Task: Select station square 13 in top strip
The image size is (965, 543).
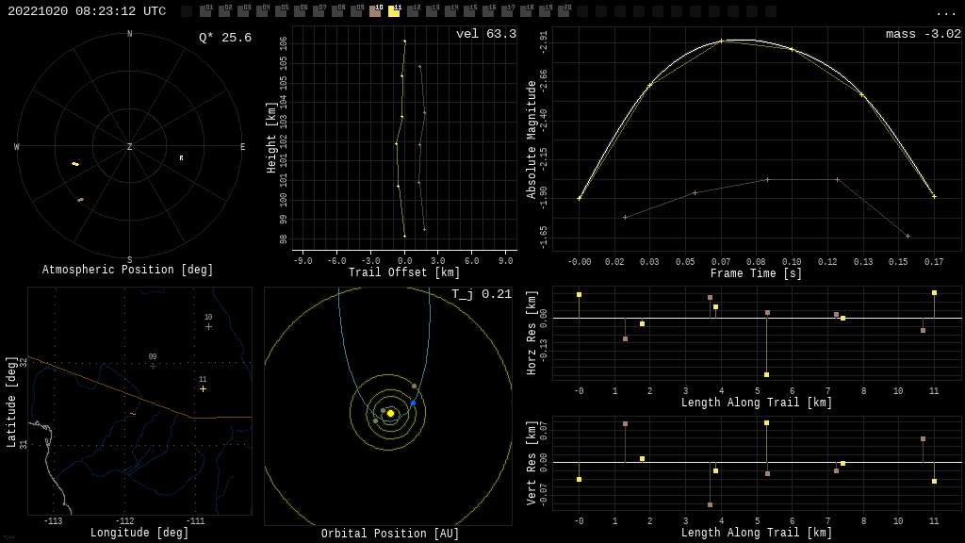Action: (x=432, y=11)
